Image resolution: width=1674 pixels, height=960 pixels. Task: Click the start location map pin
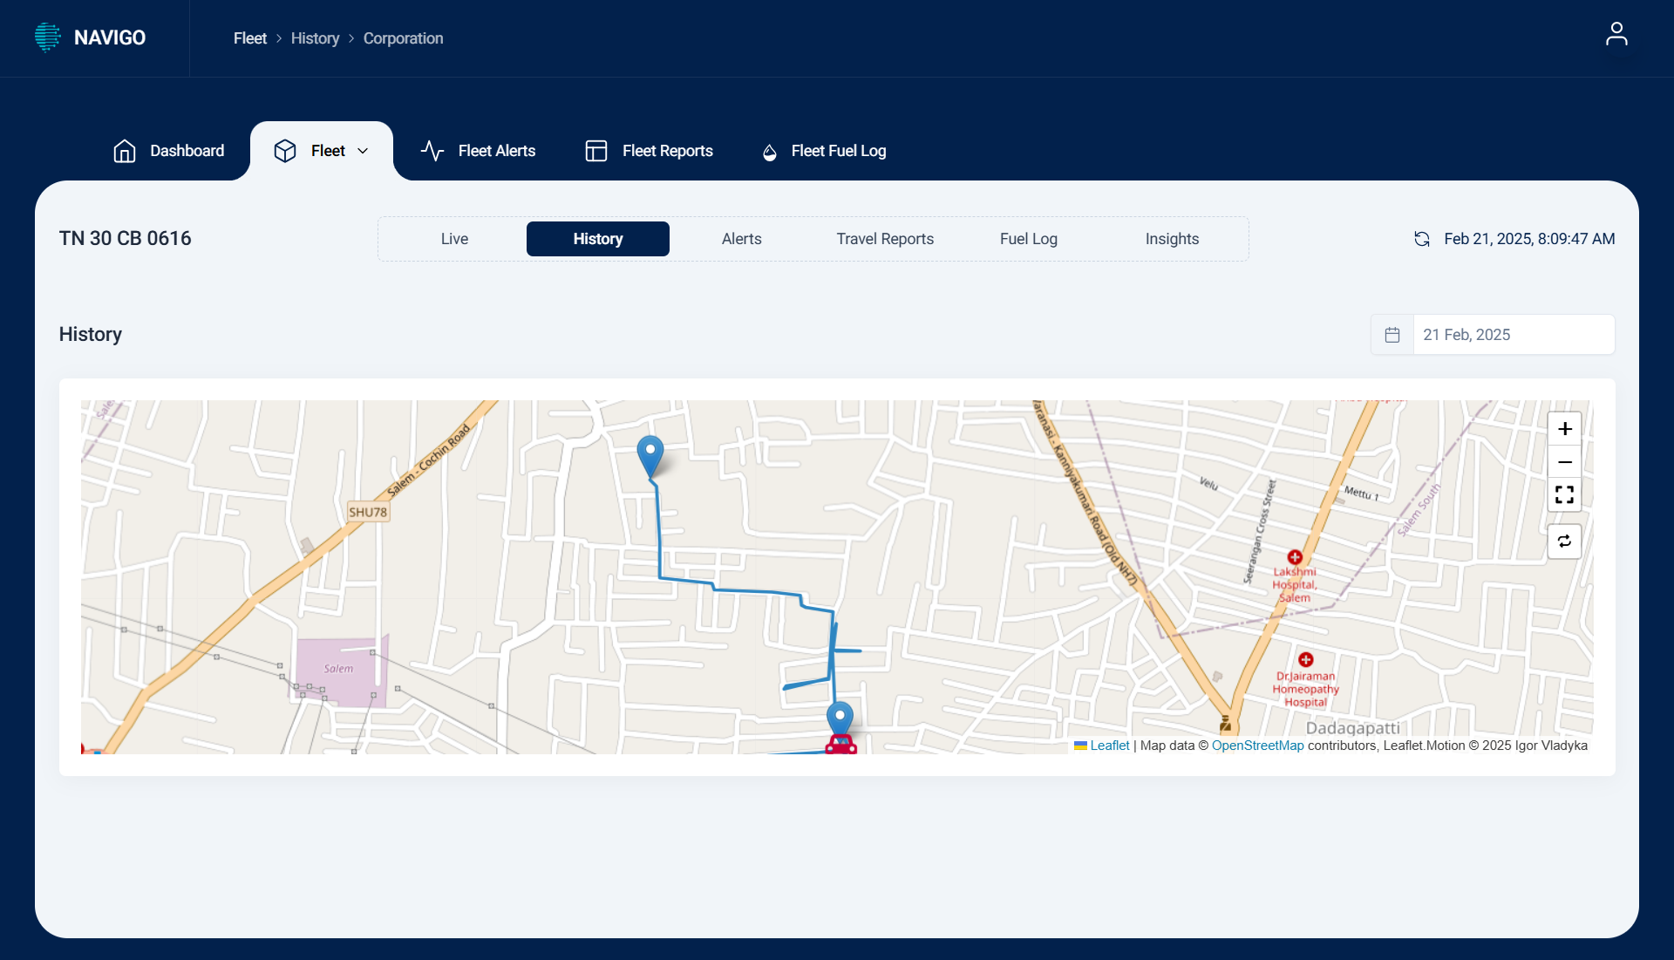tap(650, 453)
